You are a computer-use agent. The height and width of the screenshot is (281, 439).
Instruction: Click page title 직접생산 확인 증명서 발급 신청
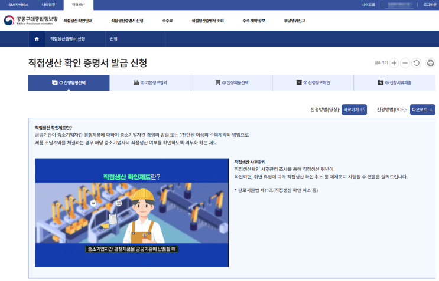87,63
